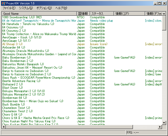Click the horizontal scrollbar right arrow
The image size is (168, 136).
click(x=160, y=127)
